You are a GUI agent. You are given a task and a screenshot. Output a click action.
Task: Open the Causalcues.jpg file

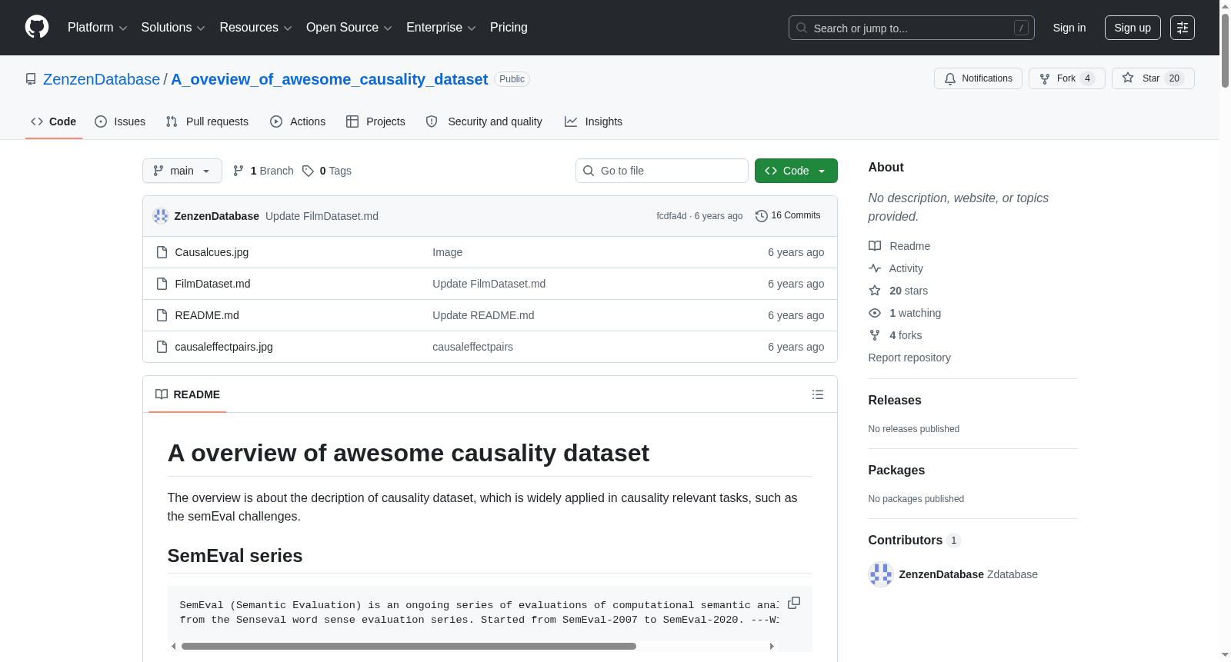pyautogui.click(x=212, y=252)
